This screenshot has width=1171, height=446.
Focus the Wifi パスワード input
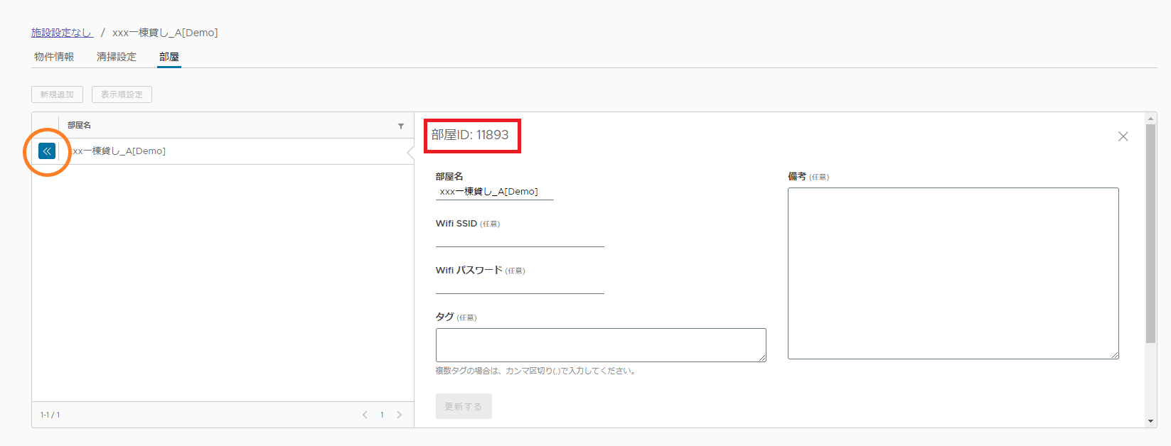click(x=519, y=286)
